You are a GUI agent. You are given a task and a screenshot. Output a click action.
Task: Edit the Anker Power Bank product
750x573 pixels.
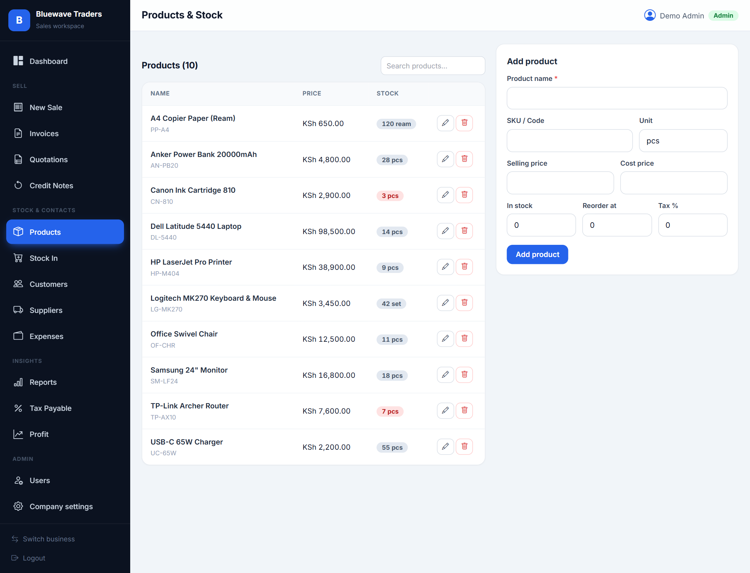coord(445,159)
